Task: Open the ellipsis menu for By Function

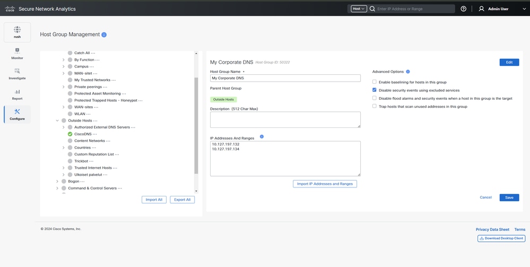Action: click(97, 60)
